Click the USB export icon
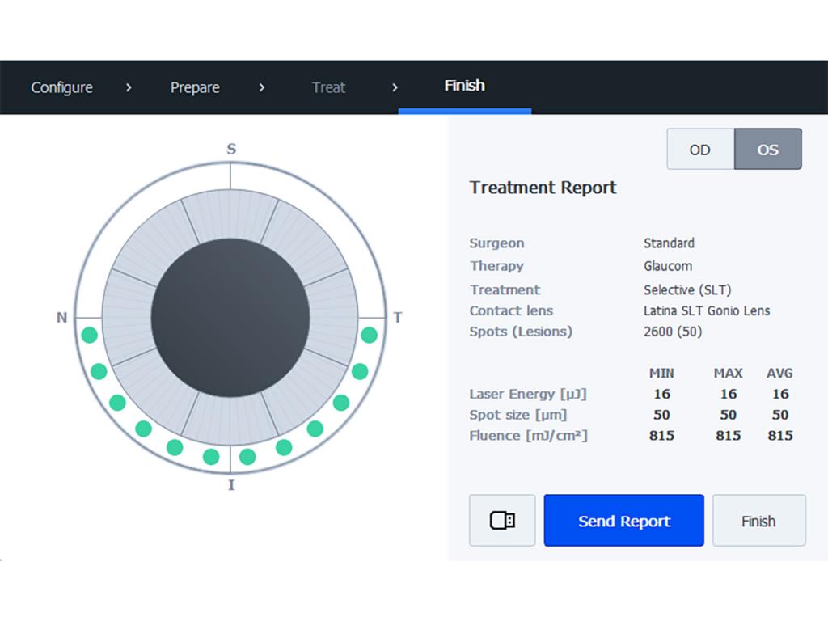 (x=502, y=520)
